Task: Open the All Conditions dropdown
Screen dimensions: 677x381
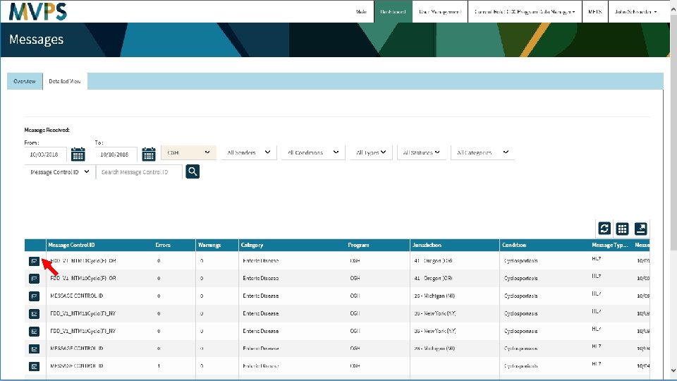Action: (313, 152)
